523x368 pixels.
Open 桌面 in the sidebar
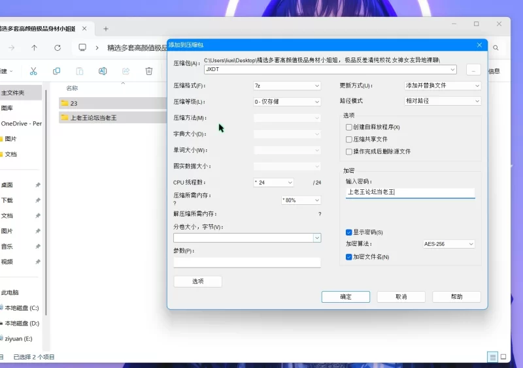(x=7, y=185)
